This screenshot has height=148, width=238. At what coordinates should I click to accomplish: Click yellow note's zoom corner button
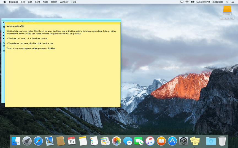[x=120, y=23]
